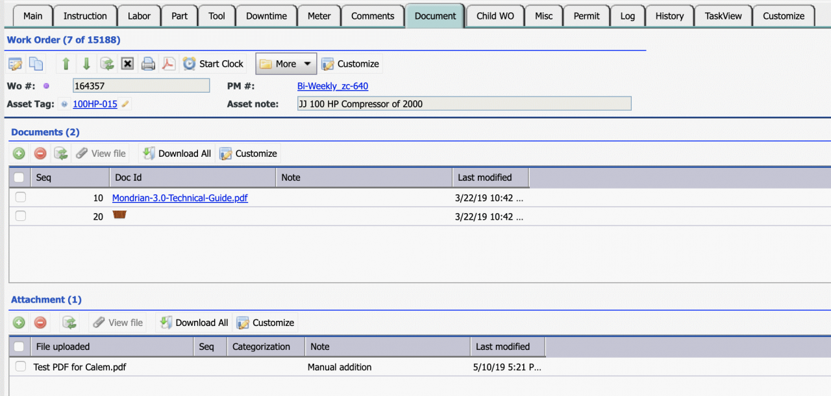Remove document with red minus icon

point(40,154)
